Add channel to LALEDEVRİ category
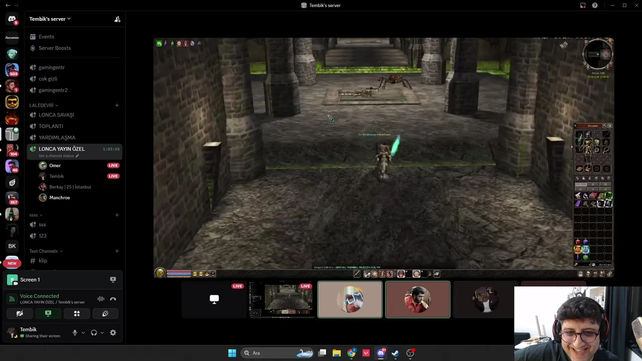The width and height of the screenshot is (642, 361). [x=117, y=105]
